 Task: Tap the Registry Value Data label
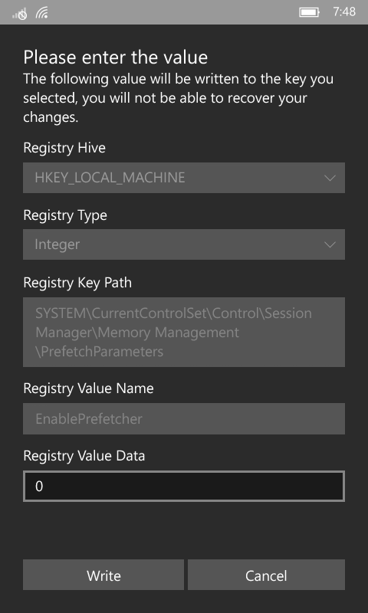coord(84,456)
